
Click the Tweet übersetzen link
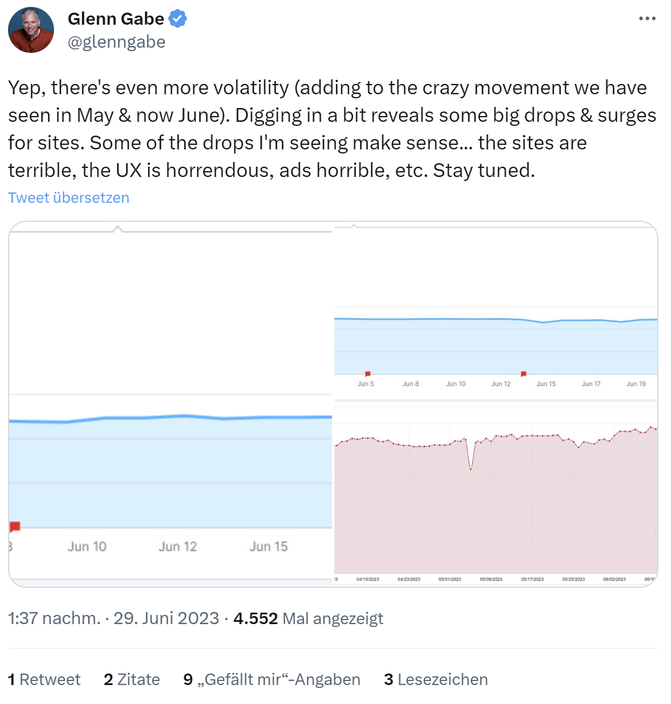(x=68, y=198)
